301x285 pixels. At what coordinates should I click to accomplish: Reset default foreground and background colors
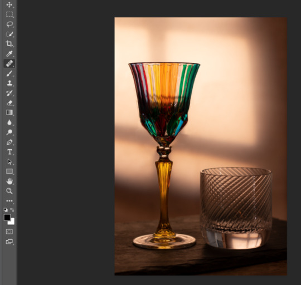[x=6, y=210]
